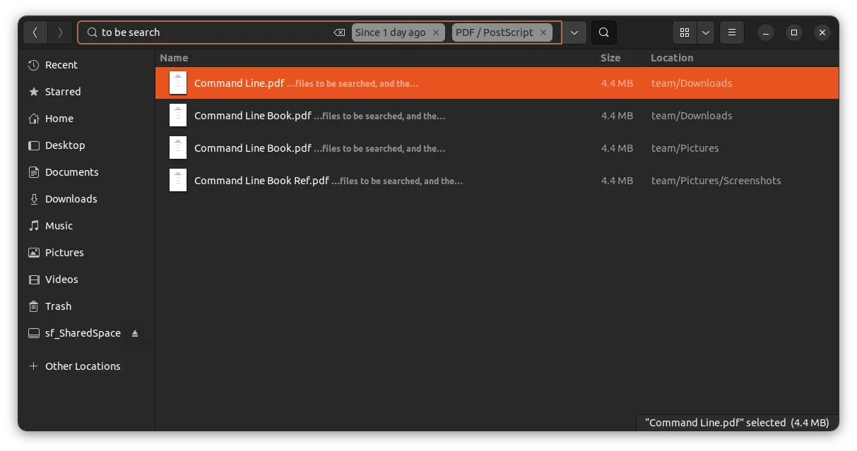
Task: Open Other Locations in the sidebar
Action: tap(83, 366)
